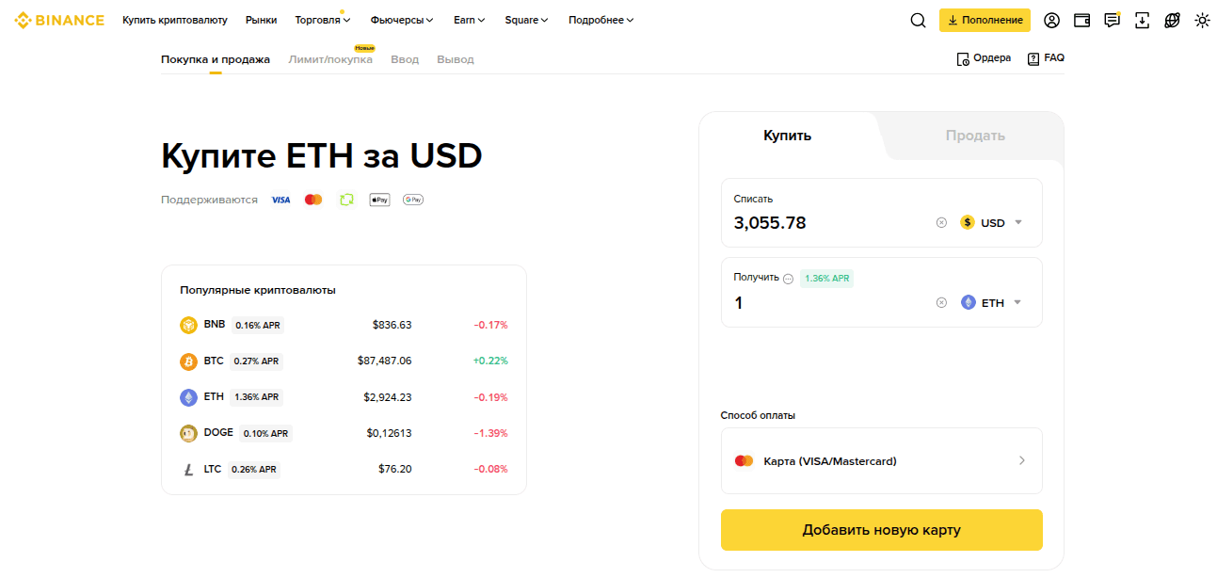
Task: Switch to Вывод tab
Action: click(x=456, y=59)
